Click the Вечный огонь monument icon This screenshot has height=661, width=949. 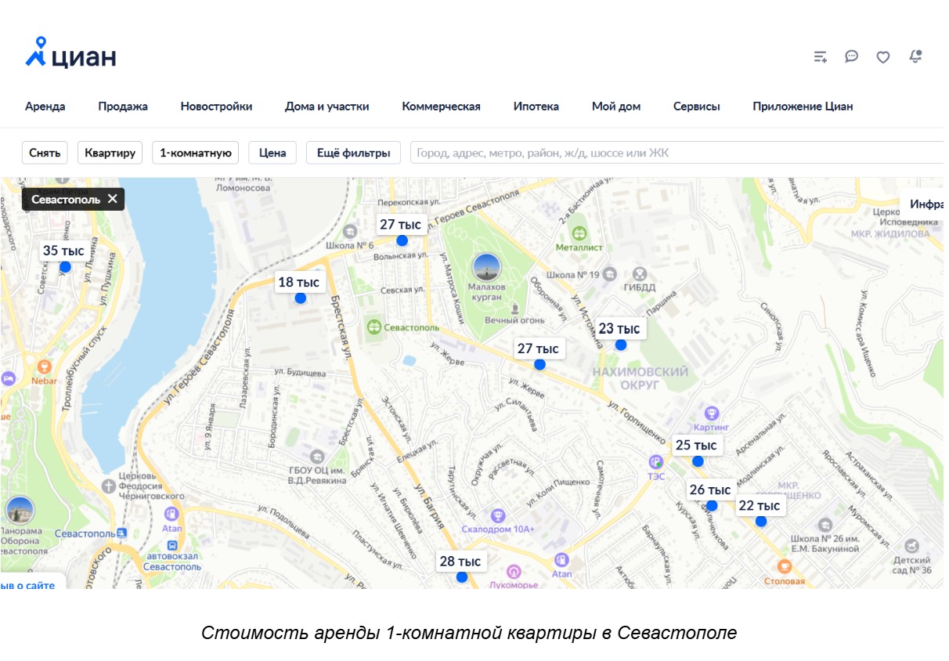514,308
